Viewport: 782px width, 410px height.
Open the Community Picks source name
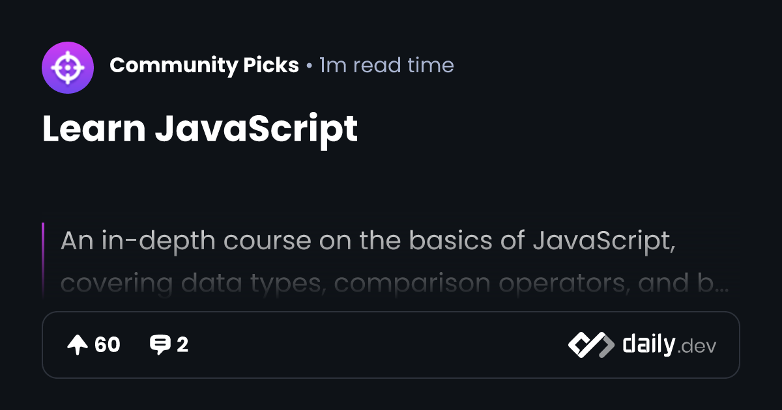pos(204,66)
